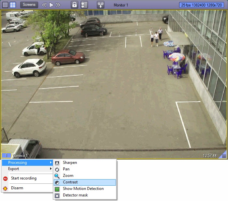Expand the Processing submenu
The width and height of the screenshot is (228, 201).
(x=27, y=163)
